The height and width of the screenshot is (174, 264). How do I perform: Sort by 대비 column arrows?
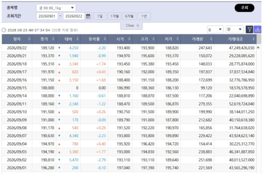click(78, 39)
